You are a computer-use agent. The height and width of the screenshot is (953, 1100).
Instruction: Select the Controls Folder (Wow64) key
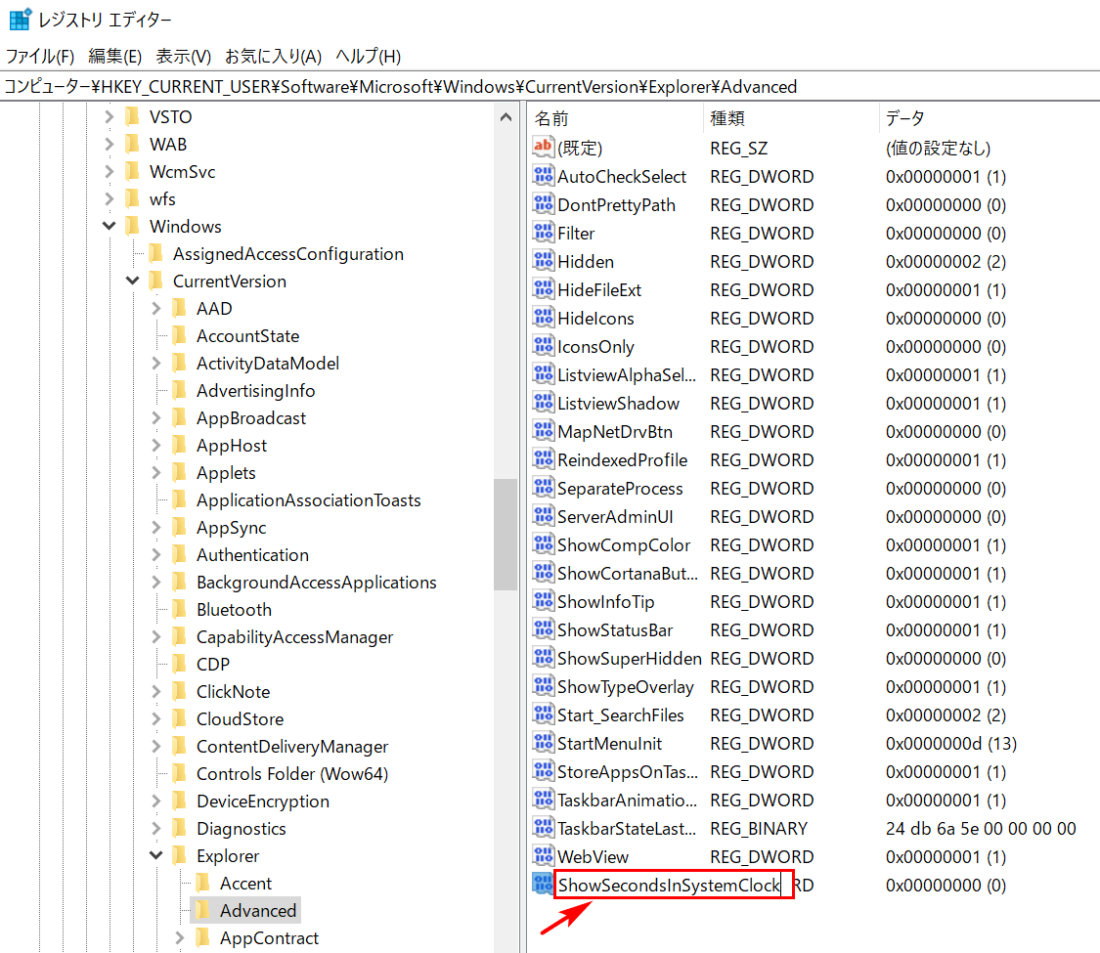point(292,773)
